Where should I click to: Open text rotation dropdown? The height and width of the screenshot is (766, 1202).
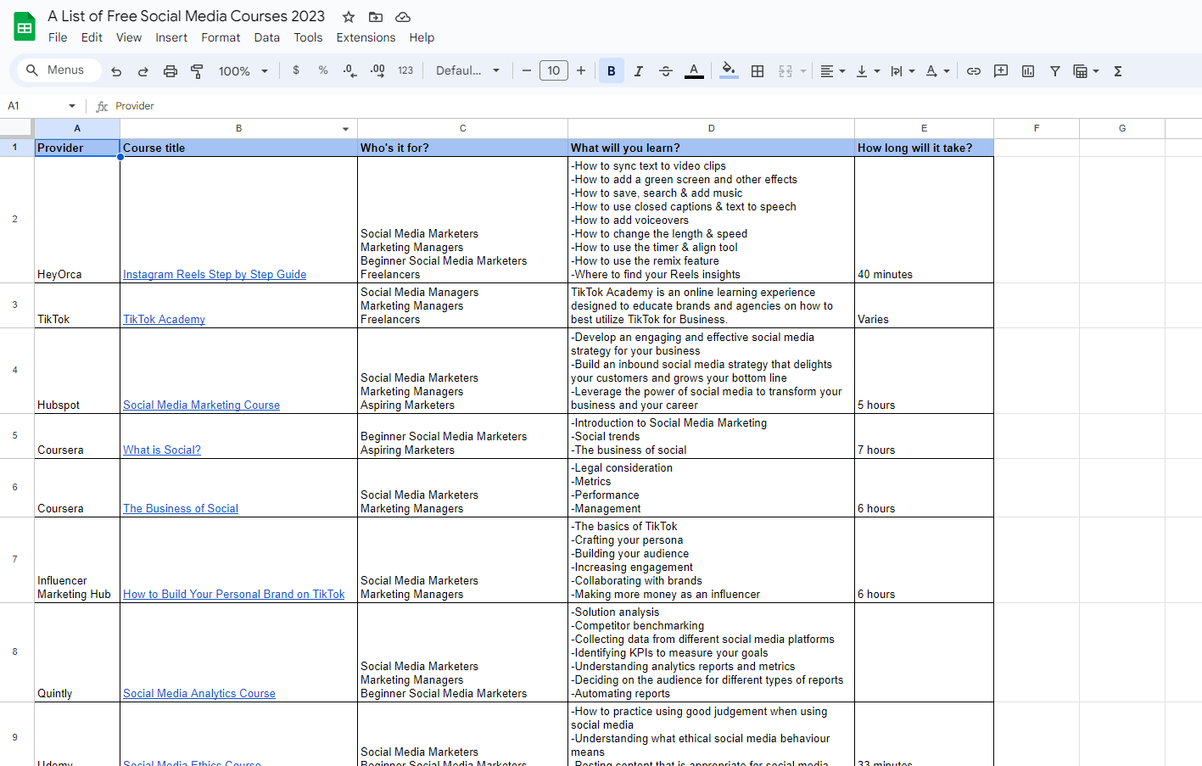pyautogui.click(x=937, y=71)
